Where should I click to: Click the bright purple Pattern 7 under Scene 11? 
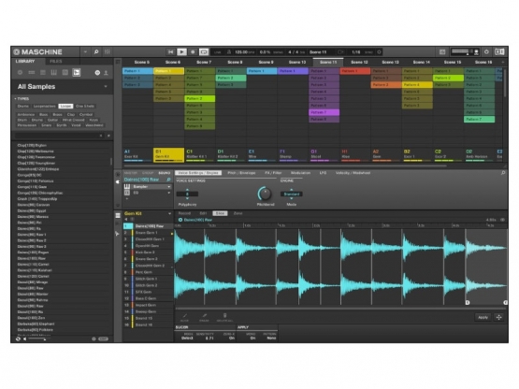(324, 112)
